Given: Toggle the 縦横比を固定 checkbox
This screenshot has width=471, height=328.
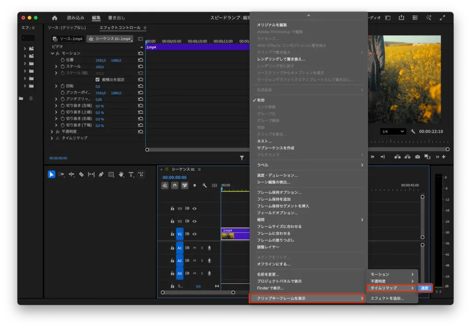Looking at the screenshot, I should (97, 80).
